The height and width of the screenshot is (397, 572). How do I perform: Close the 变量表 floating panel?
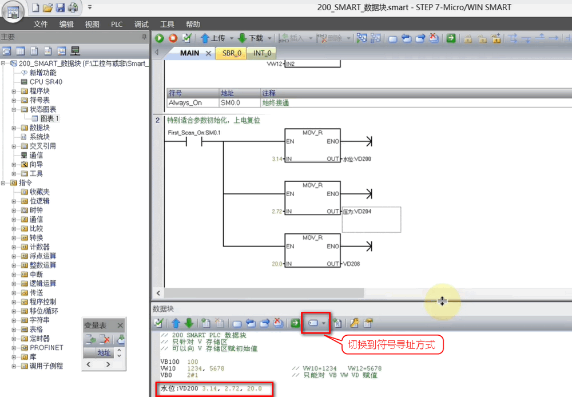121,325
